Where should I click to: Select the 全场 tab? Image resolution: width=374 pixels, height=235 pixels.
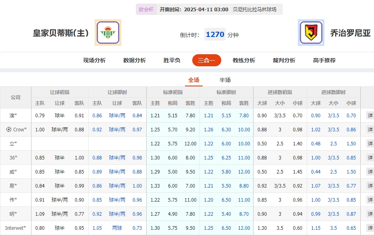pyautogui.click(x=194, y=80)
